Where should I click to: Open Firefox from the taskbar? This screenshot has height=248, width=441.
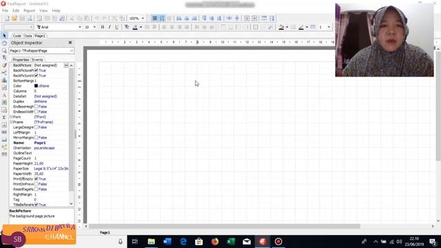[x=215, y=242]
